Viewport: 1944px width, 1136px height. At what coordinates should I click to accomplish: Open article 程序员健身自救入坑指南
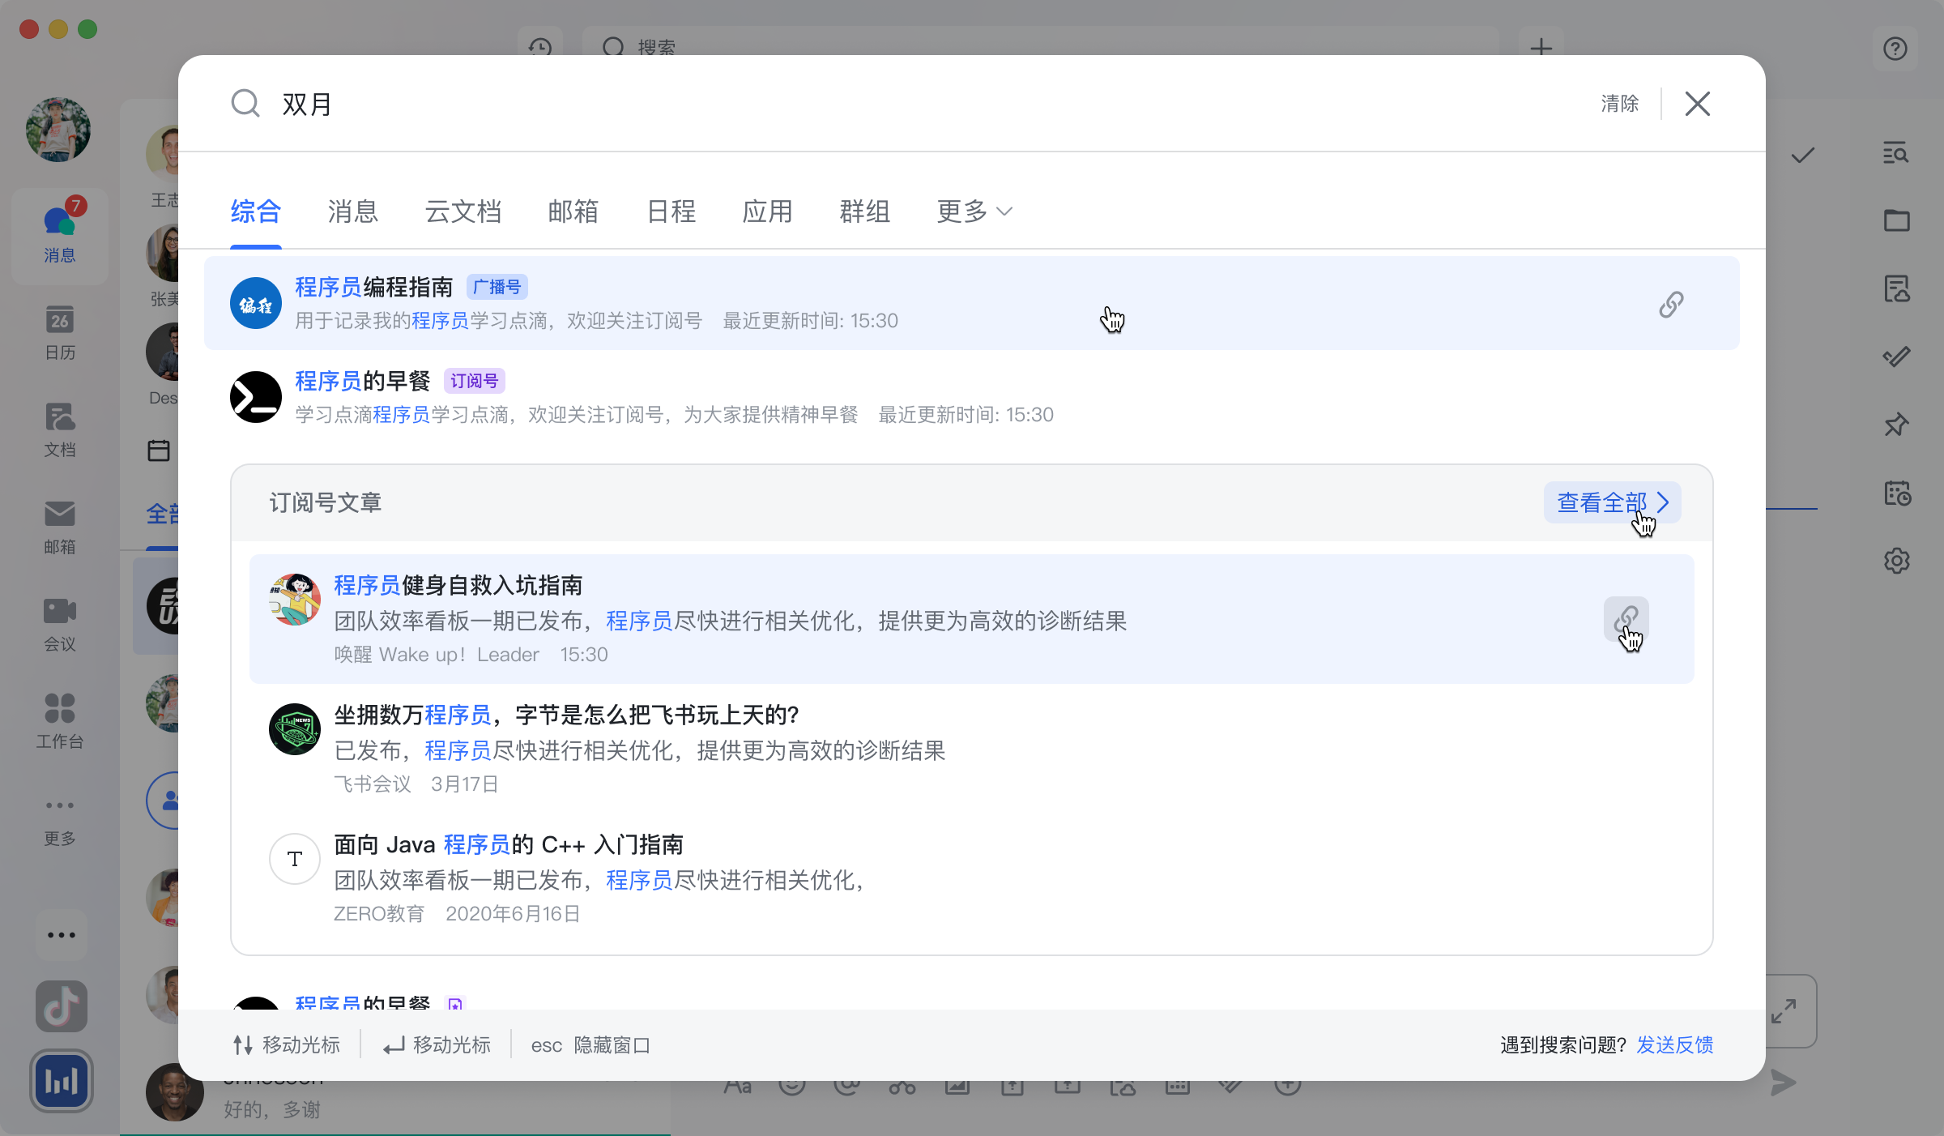coord(972,619)
